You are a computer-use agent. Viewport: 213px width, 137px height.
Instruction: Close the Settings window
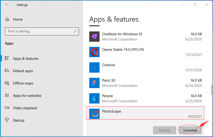(207, 5)
